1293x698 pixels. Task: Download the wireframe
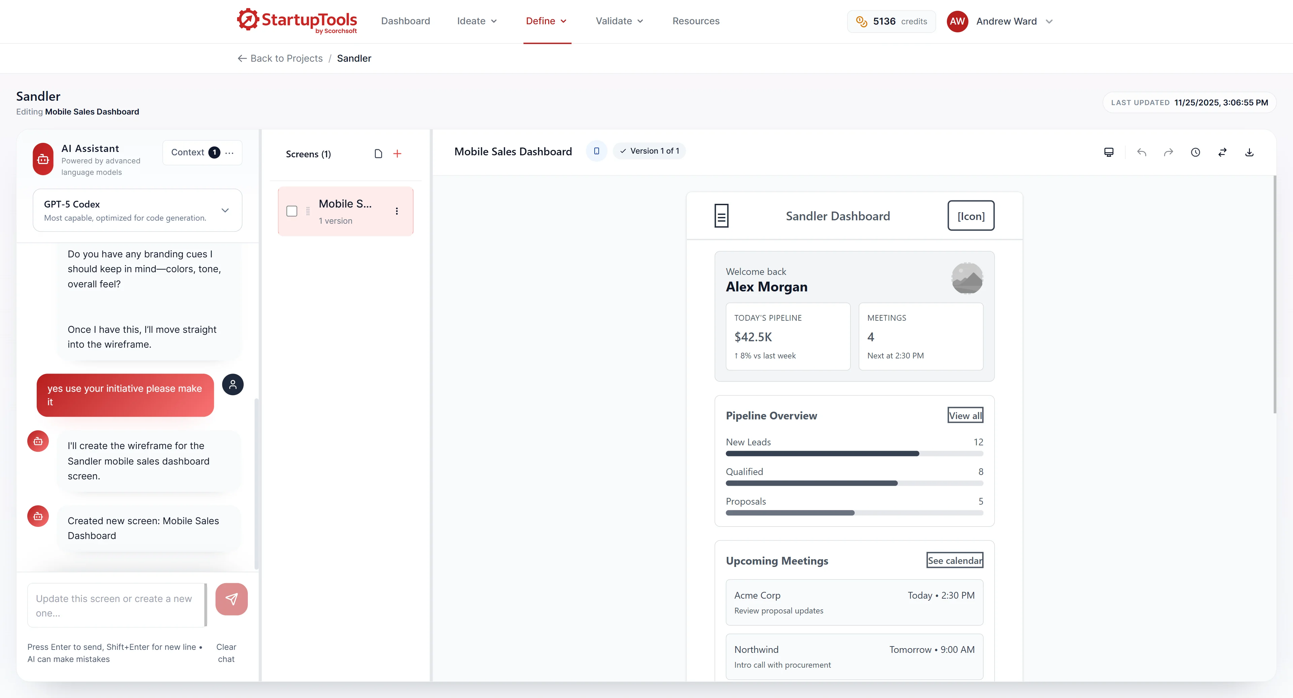(x=1249, y=153)
